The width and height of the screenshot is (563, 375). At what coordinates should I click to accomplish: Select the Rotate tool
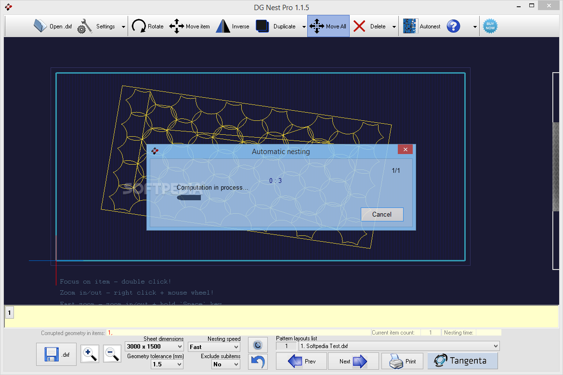pos(147,26)
